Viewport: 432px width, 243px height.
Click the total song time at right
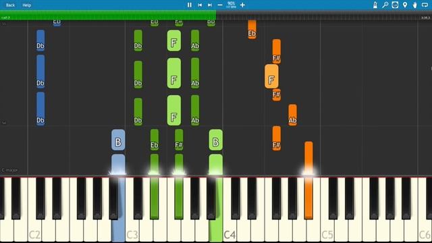coord(425,18)
